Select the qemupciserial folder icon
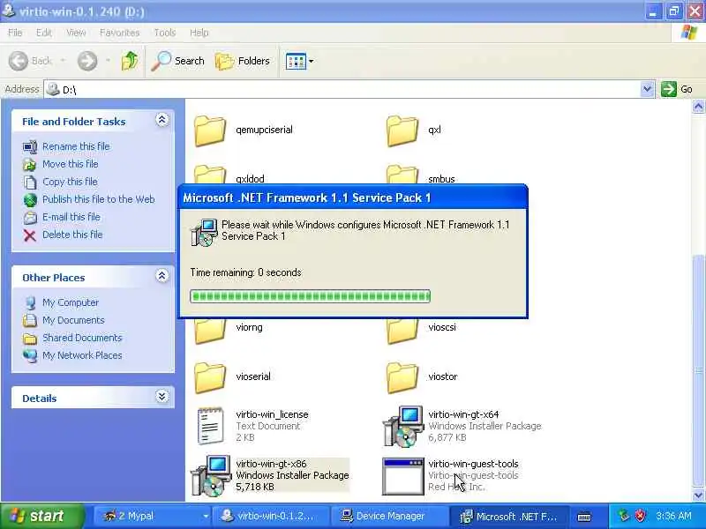The height and width of the screenshot is (529, 706). point(210,130)
